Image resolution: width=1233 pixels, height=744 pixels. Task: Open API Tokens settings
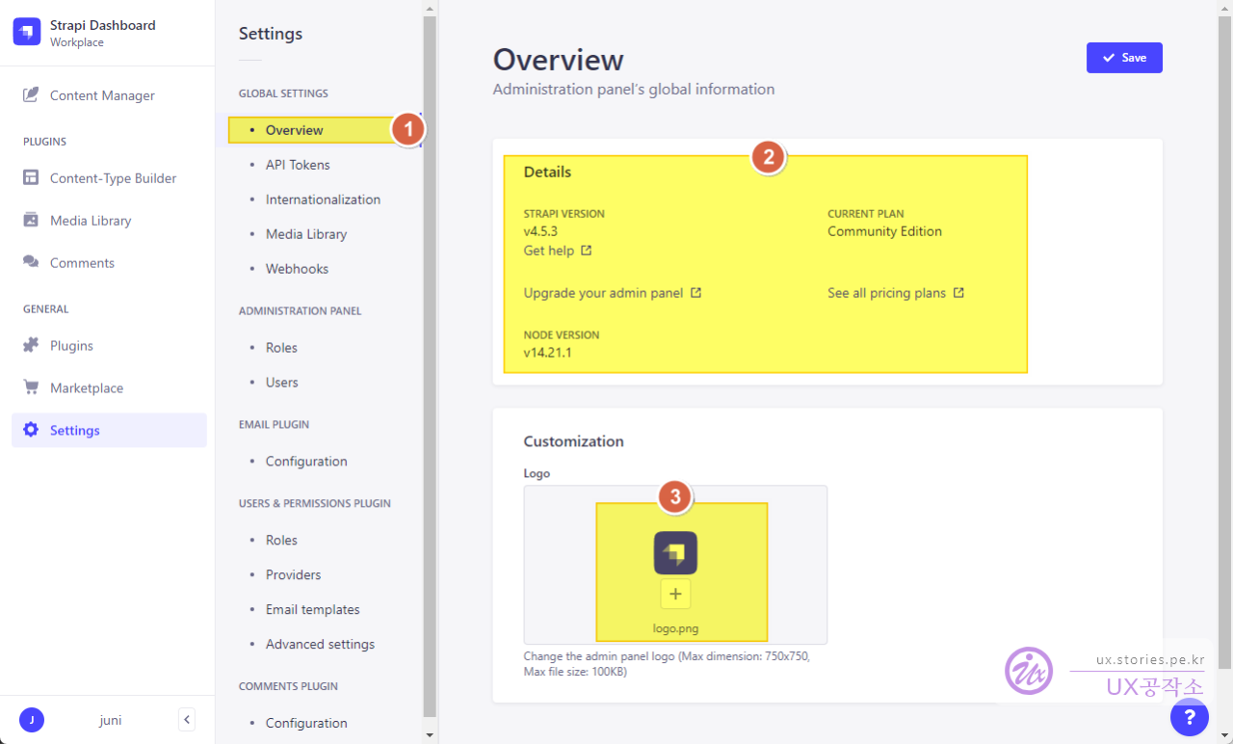pos(298,165)
